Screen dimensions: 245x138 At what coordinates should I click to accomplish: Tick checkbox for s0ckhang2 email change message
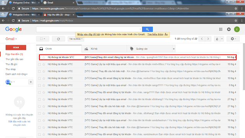tap(39, 113)
